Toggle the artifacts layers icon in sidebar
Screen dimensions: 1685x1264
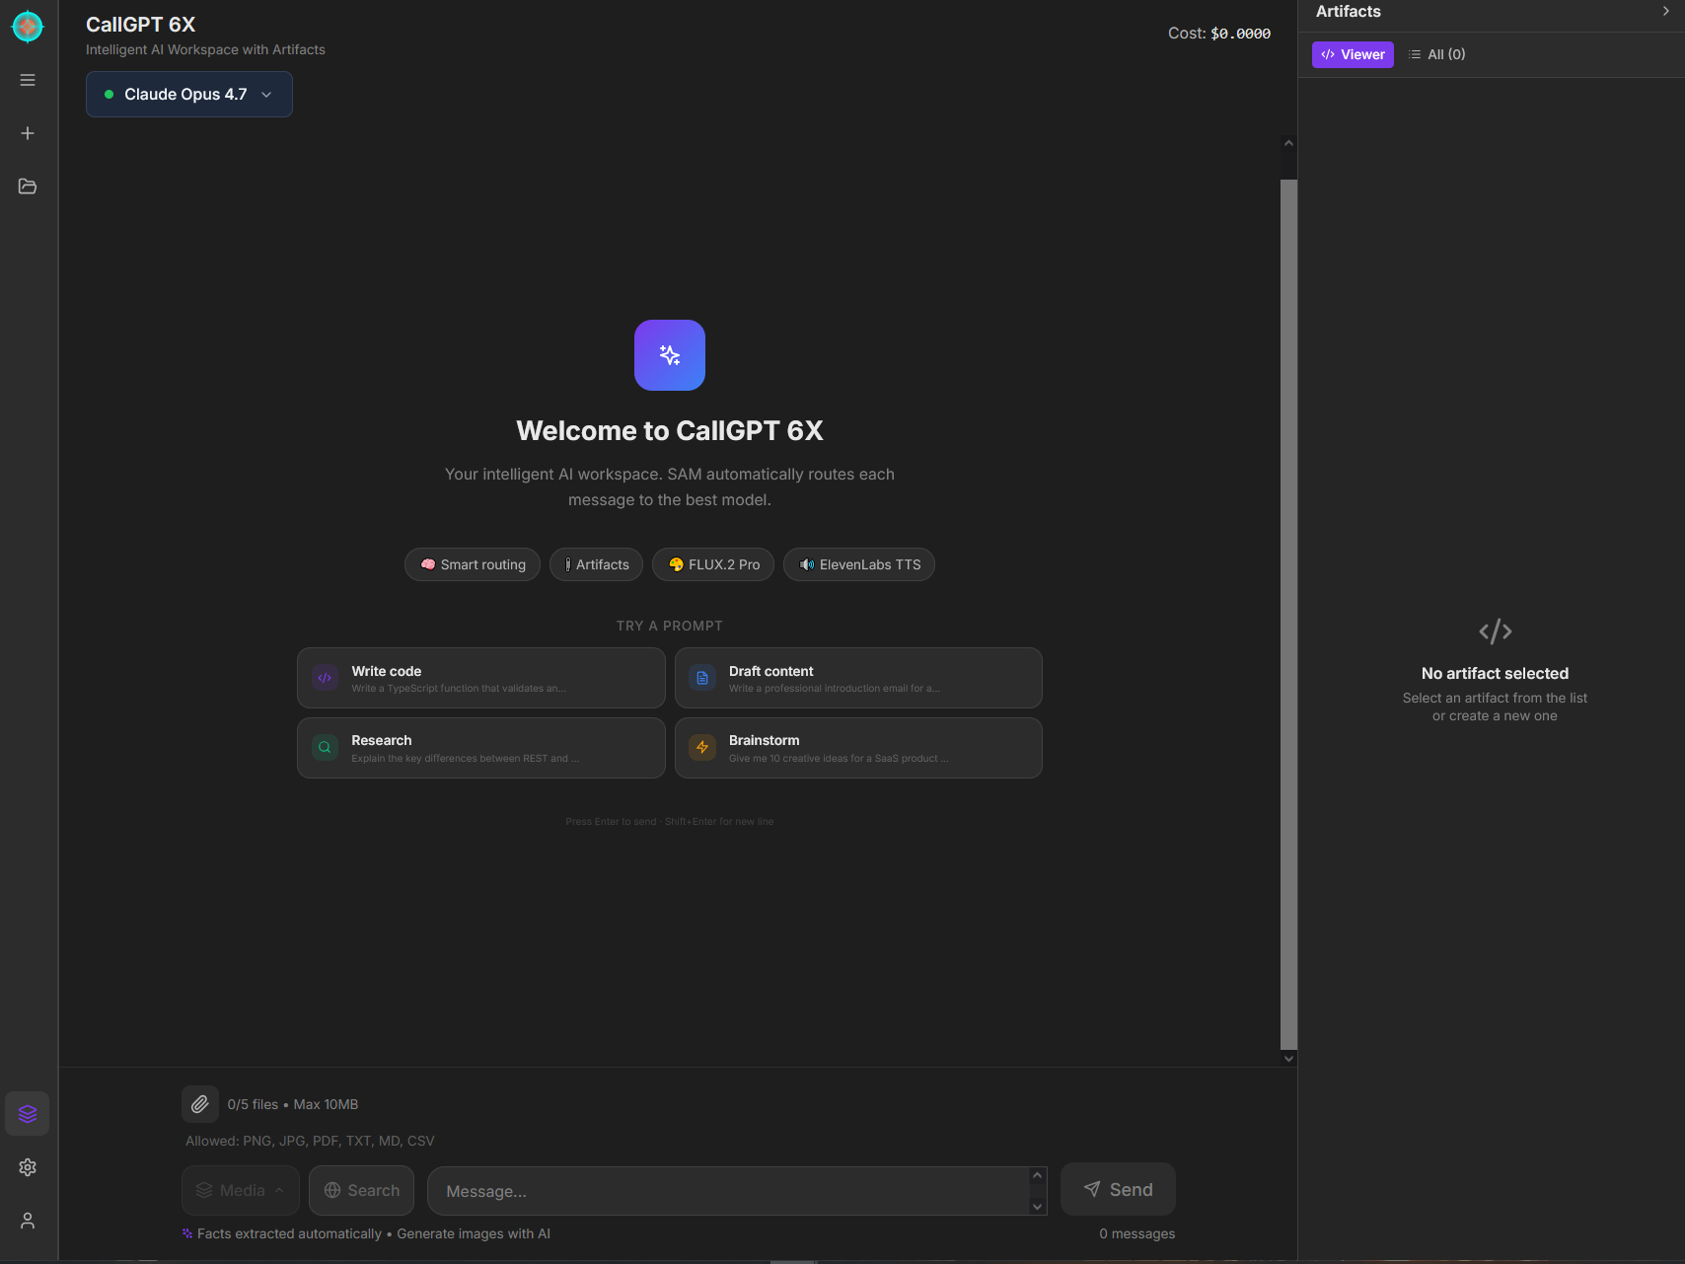point(28,1114)
